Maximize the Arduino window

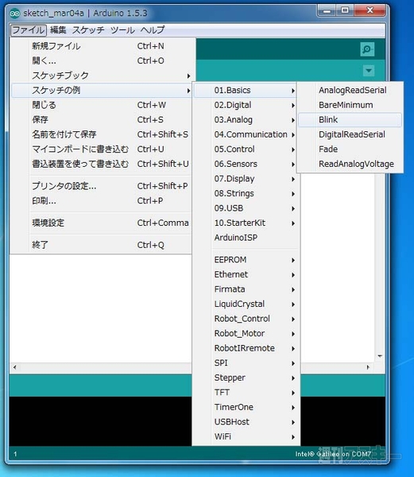(345, 10)
